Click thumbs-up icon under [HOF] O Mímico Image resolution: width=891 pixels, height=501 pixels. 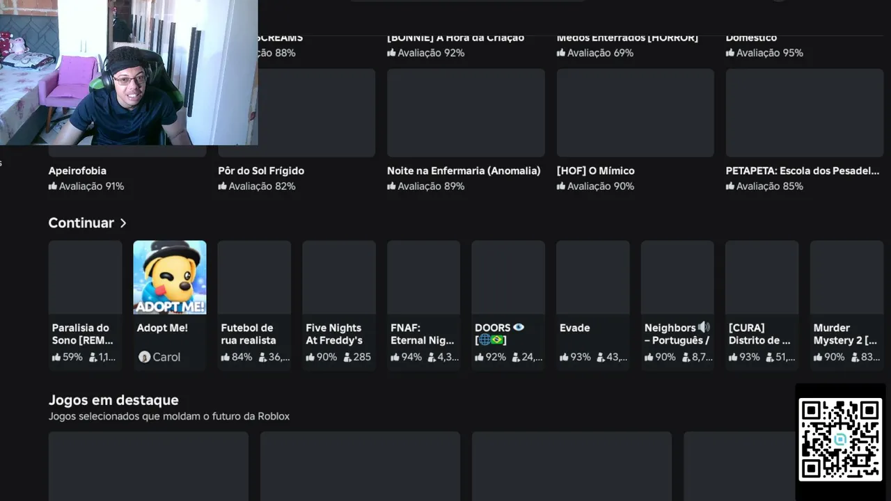tap(561, 186)
